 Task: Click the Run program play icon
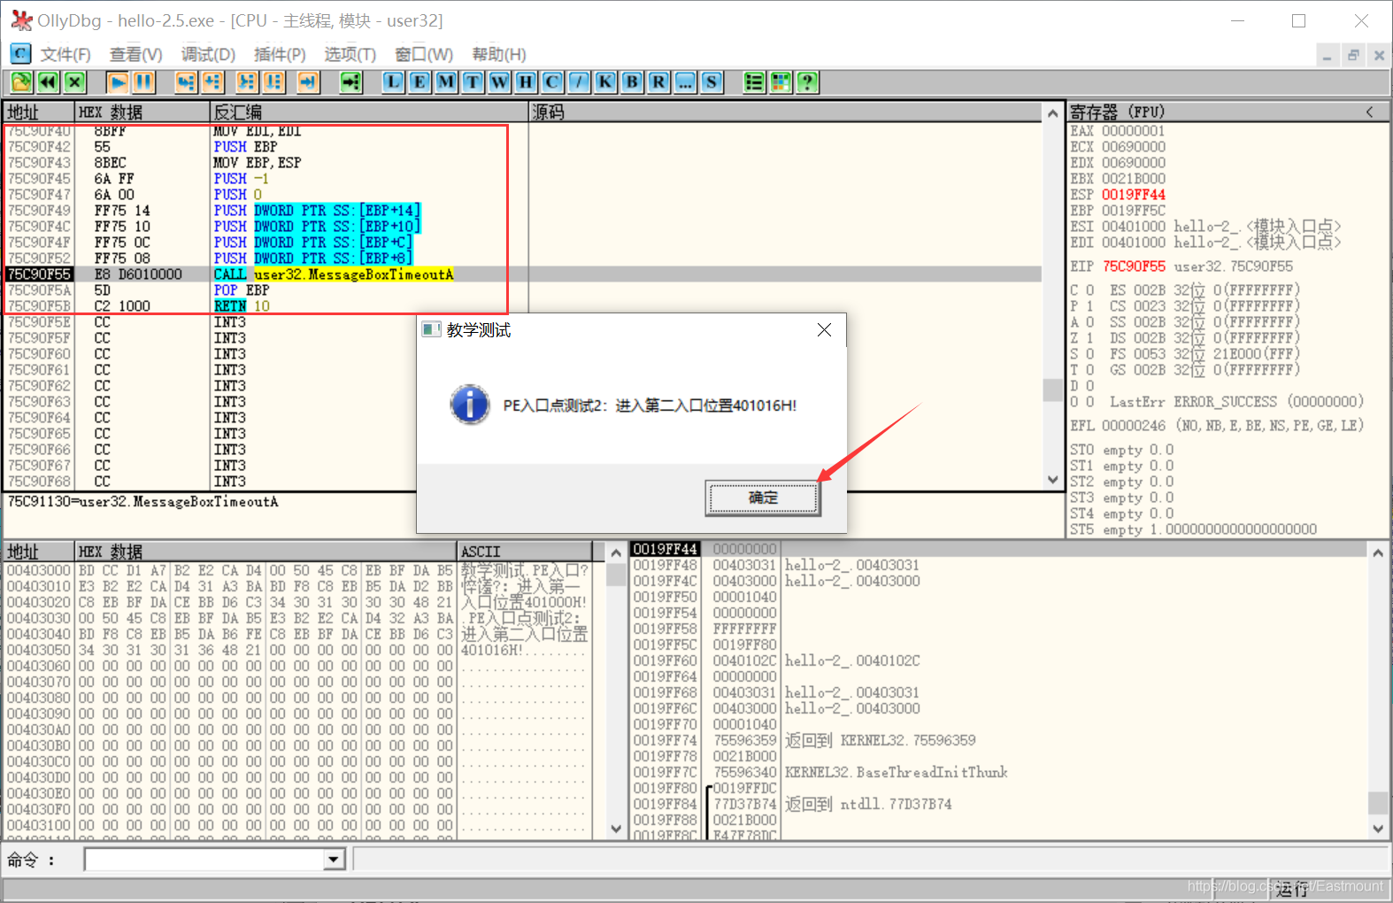tap(117, 82)
